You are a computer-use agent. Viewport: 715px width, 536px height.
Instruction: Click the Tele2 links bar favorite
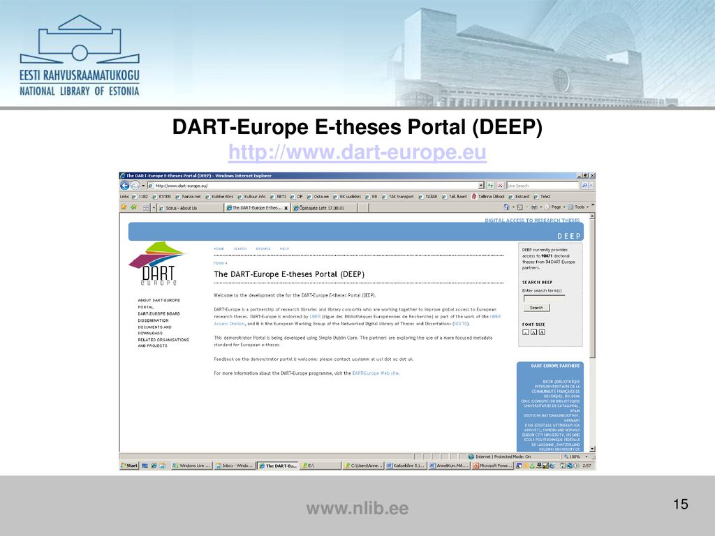point(542,196)
